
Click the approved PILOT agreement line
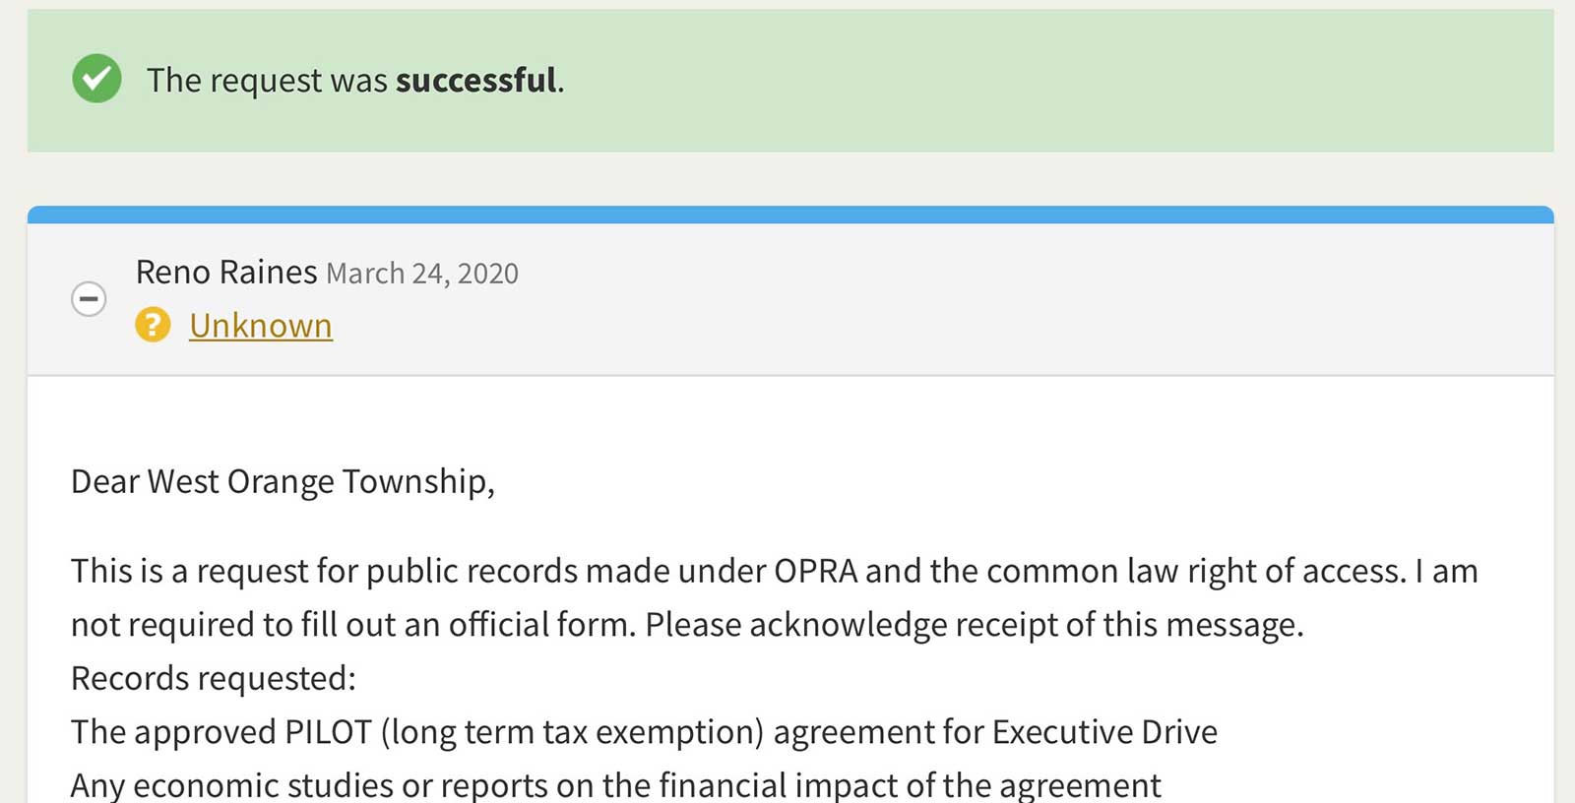coord(644,732)
